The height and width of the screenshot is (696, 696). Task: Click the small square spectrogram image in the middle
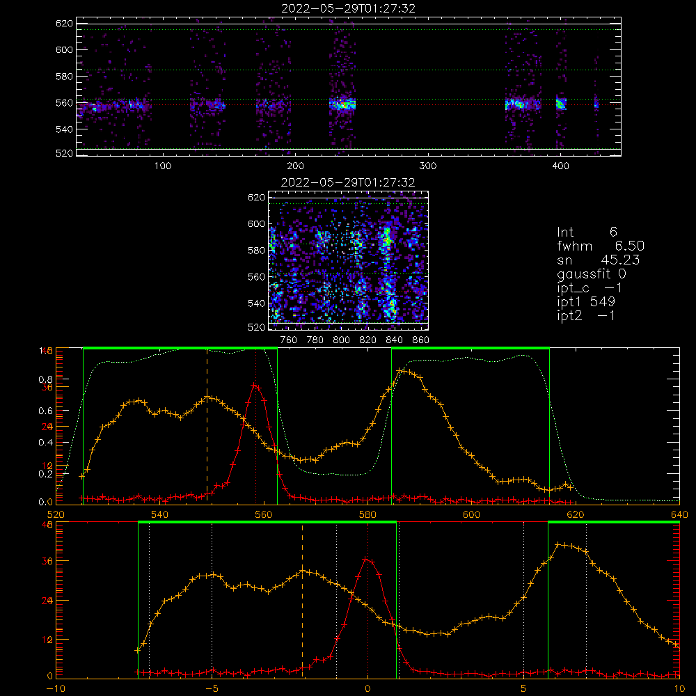(349, 260)
